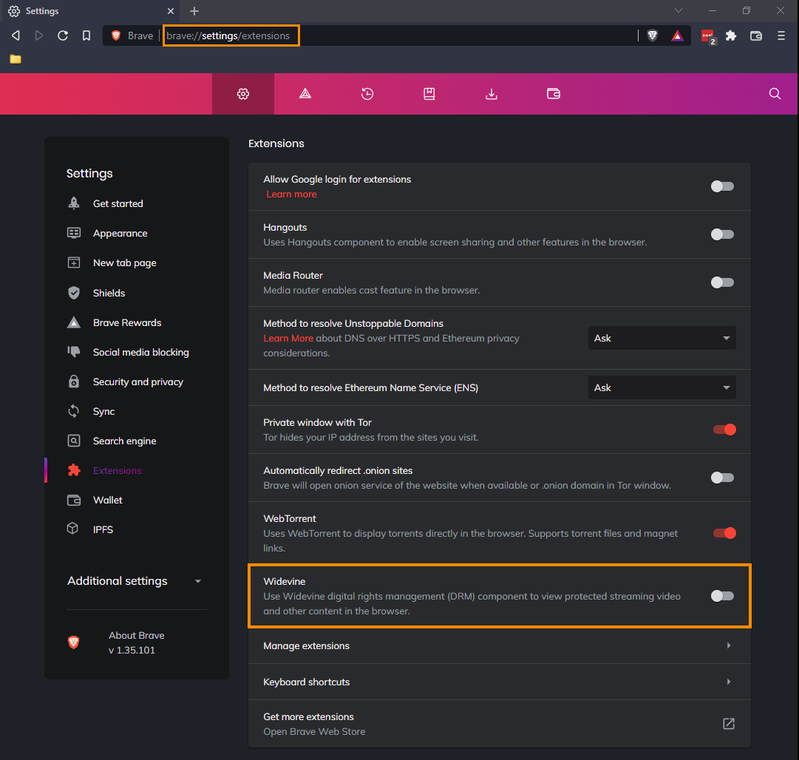This screenshot has width=799, height=760.
Task: Enable Allow Google login for extensions
Action: pos(722,186)
